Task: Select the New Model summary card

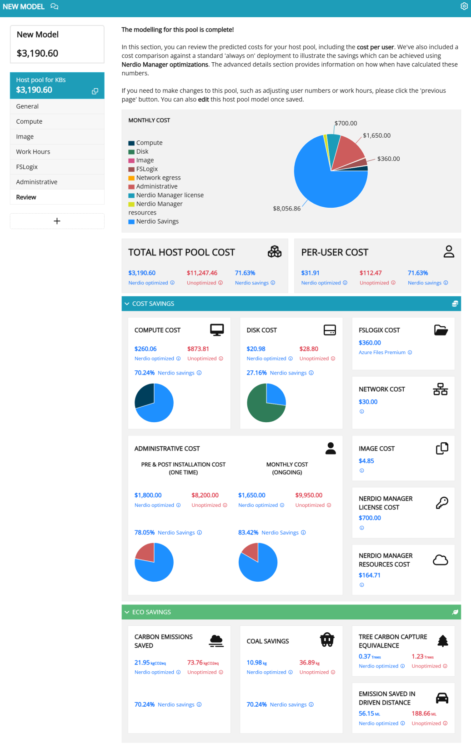Action: 57,44
